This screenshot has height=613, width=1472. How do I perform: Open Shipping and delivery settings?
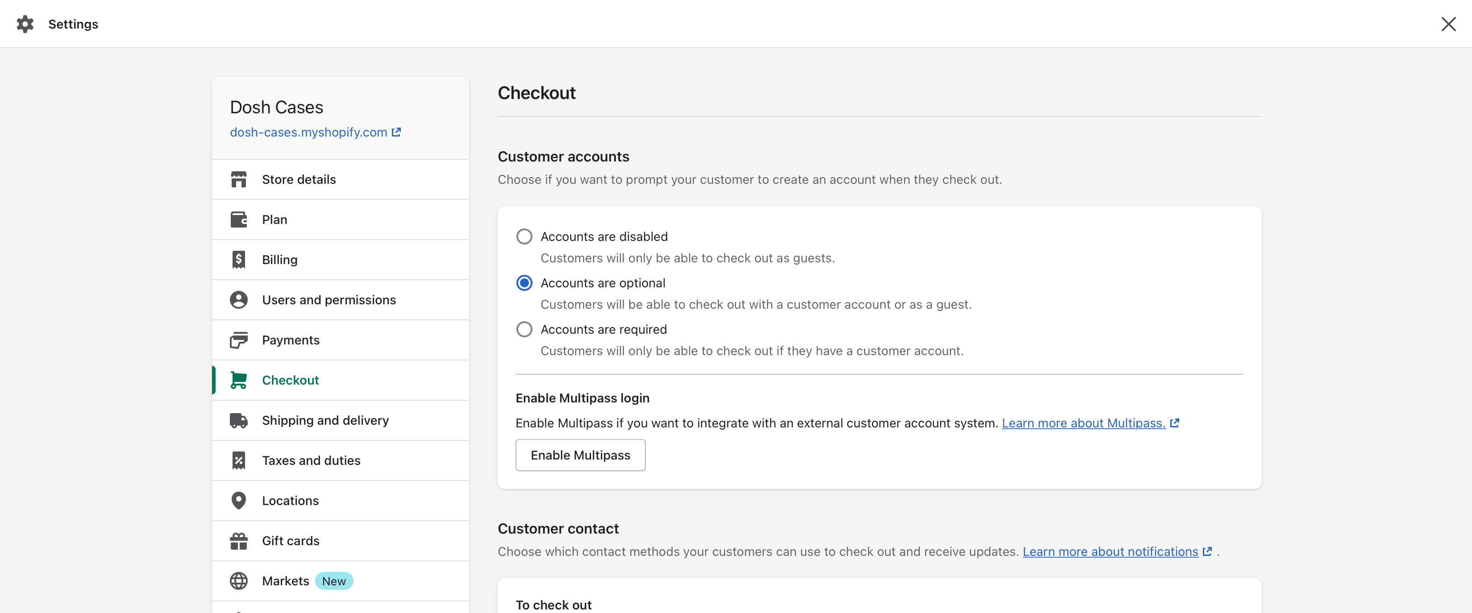pyautogui.click(x=341, y=420)
